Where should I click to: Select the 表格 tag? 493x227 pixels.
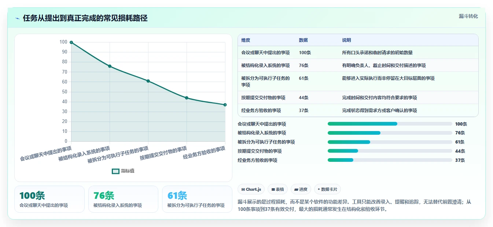278,189
